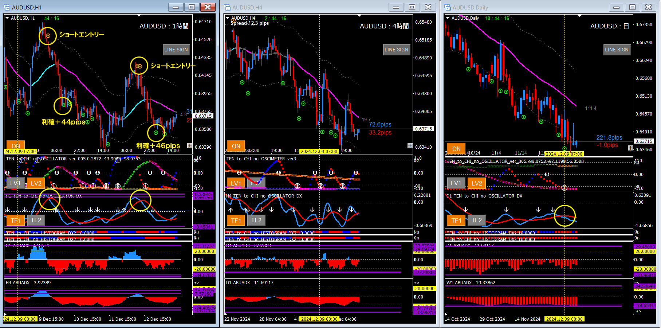Click the "AUDUSD：日" chart label
This screenshot has width=661, height=328.
[x=610, y=26]
